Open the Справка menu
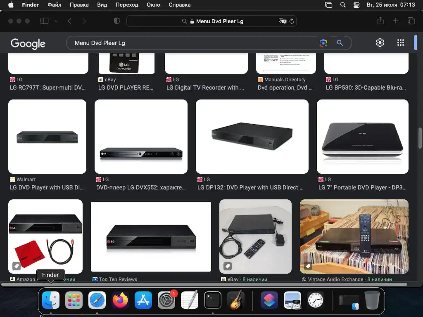 (x=179, y=5)
